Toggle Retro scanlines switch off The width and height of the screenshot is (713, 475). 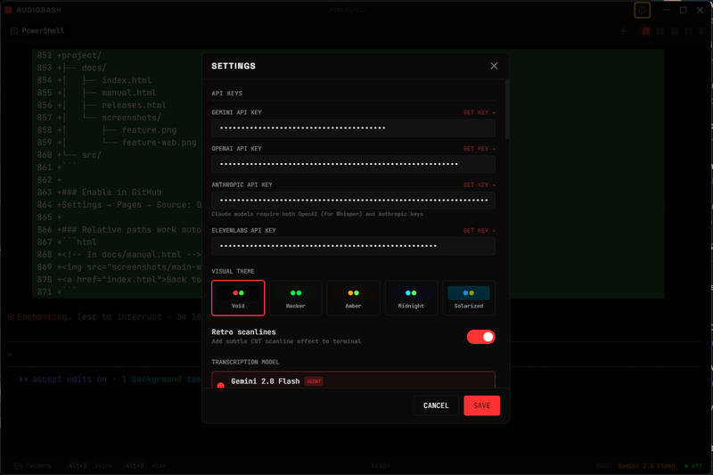click(480, 337)
